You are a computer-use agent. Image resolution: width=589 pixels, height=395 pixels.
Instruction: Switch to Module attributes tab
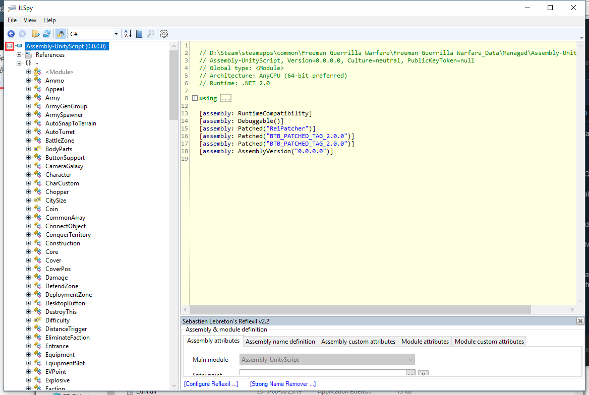click(x=425, y=341)
